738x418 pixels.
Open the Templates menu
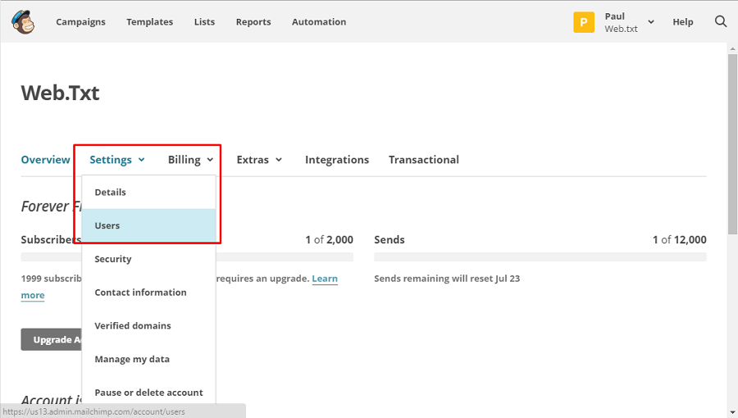coord(150,21)
